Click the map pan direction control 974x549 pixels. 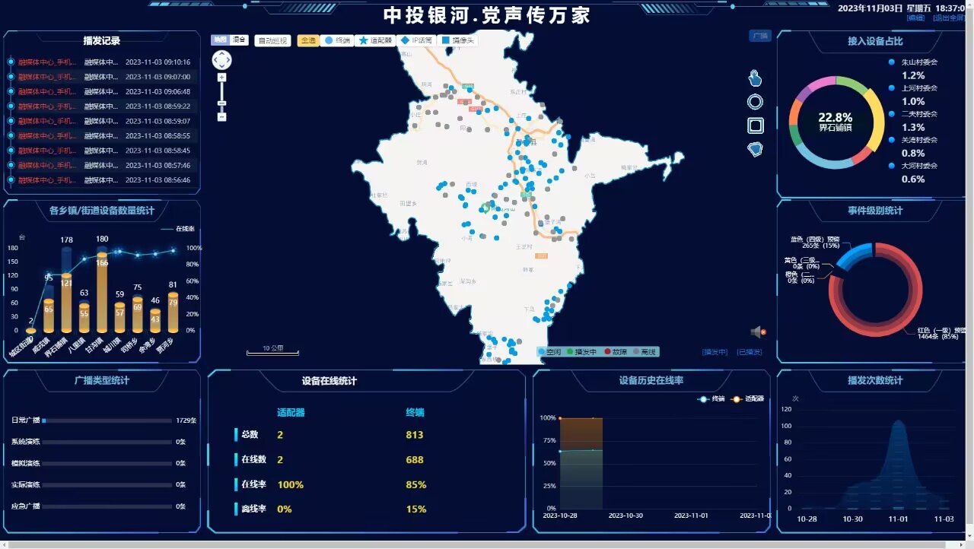[x=221, y=60]
